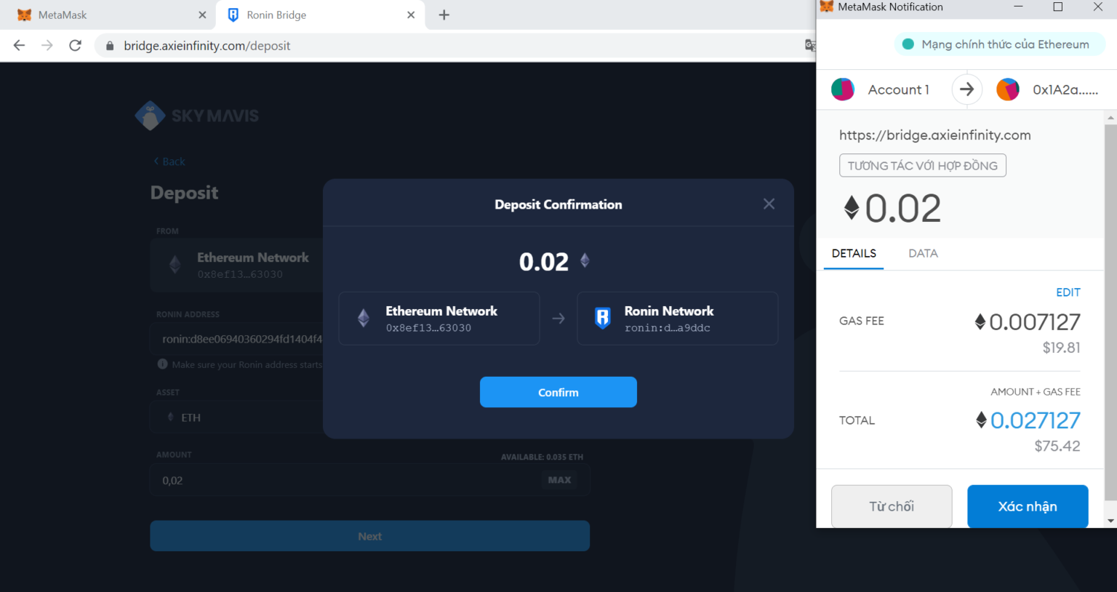Click the padlock icon in the address bar
Screen dimensions: 1117x592
coord(109,44)
